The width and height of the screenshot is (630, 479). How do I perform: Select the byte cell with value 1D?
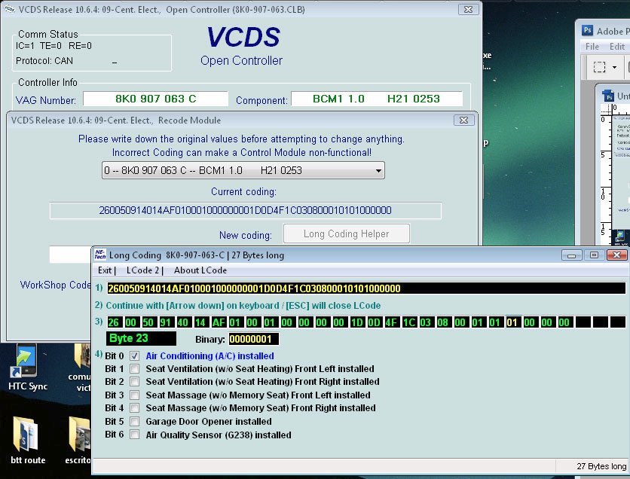click(x=356, y=322)
